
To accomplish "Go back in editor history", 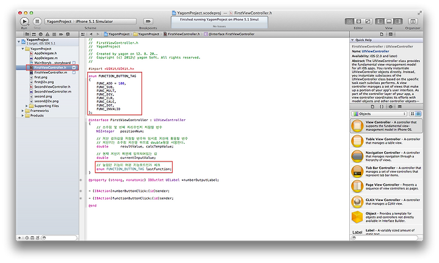I will (x=91, y=34).
